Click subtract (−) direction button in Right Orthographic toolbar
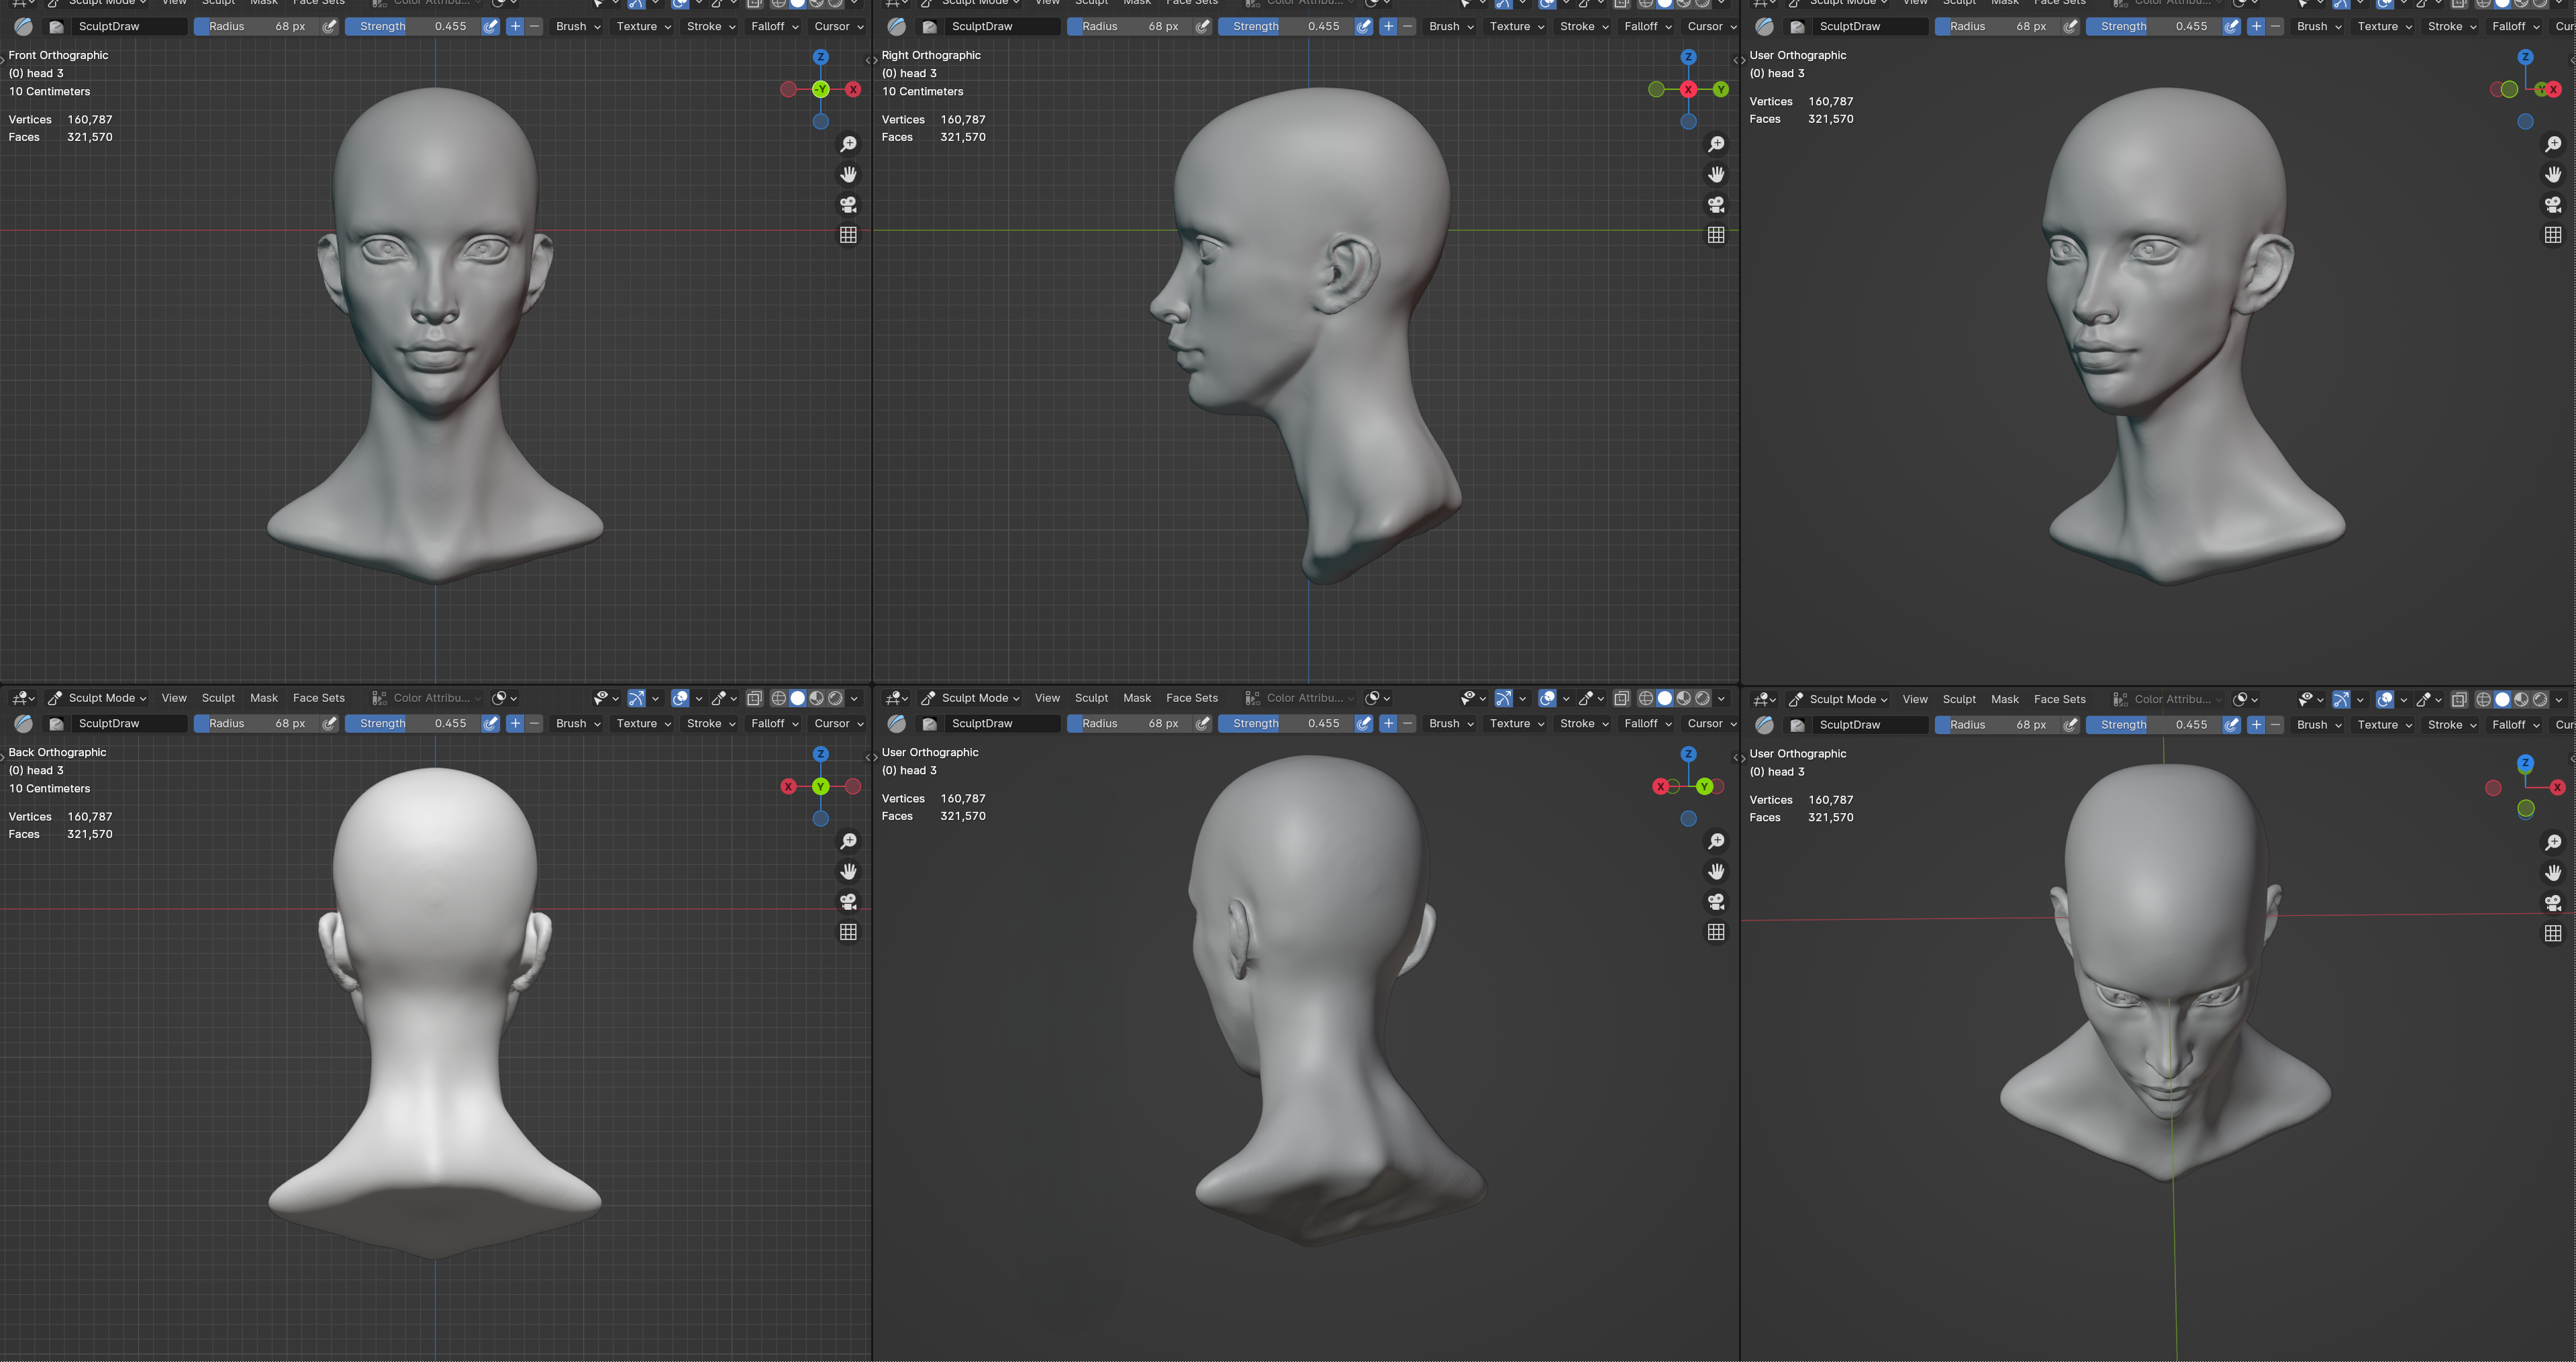 tap(1407, 26)
